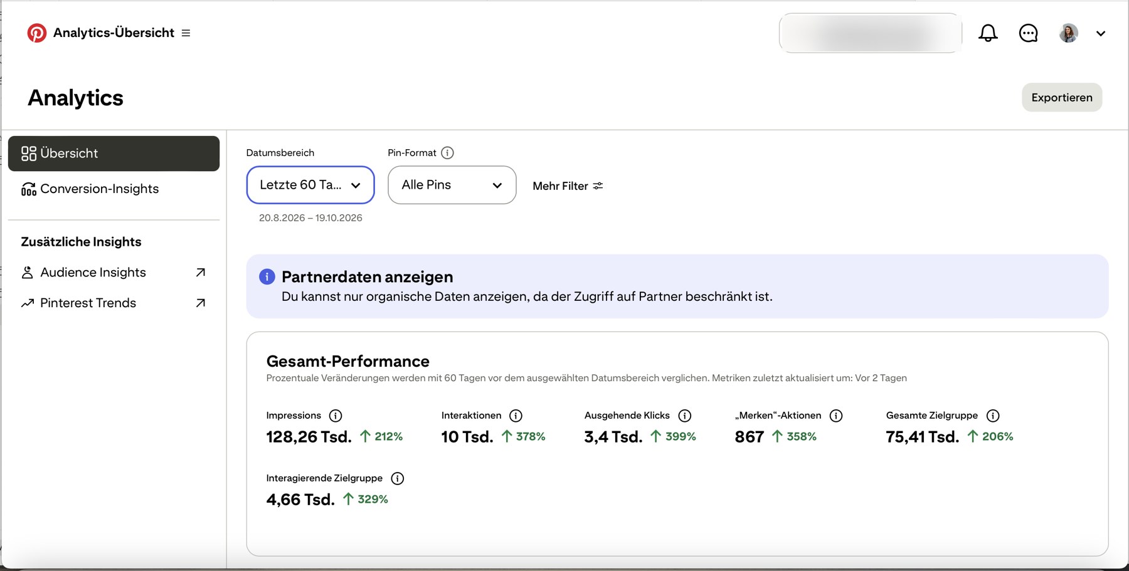Open Mehr Filter options
Image resolution: width=1129 pixels, height=571 pixels.
coord(568,186)
